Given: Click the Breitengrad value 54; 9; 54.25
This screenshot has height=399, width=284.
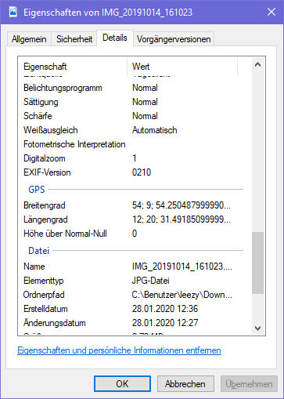Looking at the screenshot, I should (182, 205).
